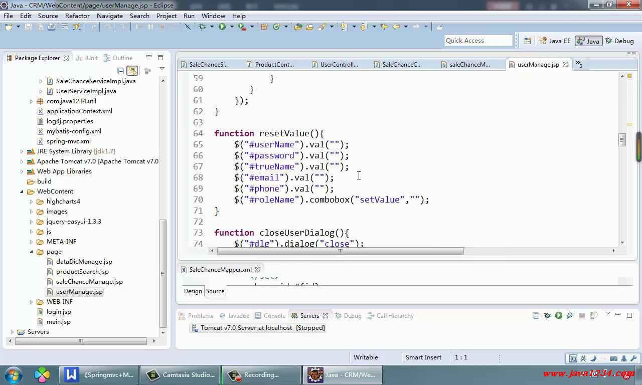Open the Project menu

[167, 16]
